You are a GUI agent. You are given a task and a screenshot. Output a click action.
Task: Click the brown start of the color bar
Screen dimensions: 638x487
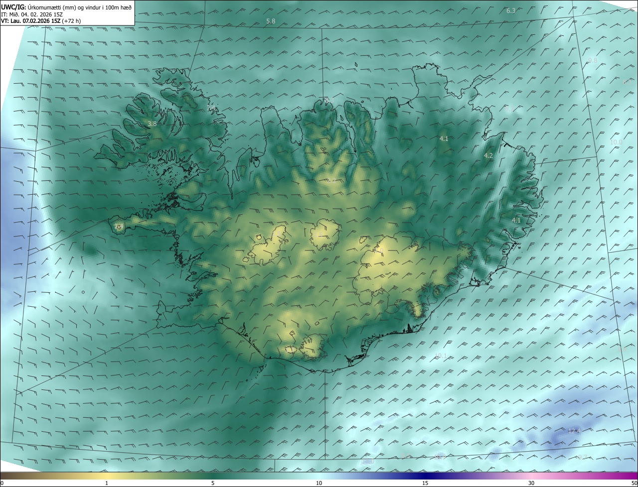pyautogui.click(x=10, y=476)
